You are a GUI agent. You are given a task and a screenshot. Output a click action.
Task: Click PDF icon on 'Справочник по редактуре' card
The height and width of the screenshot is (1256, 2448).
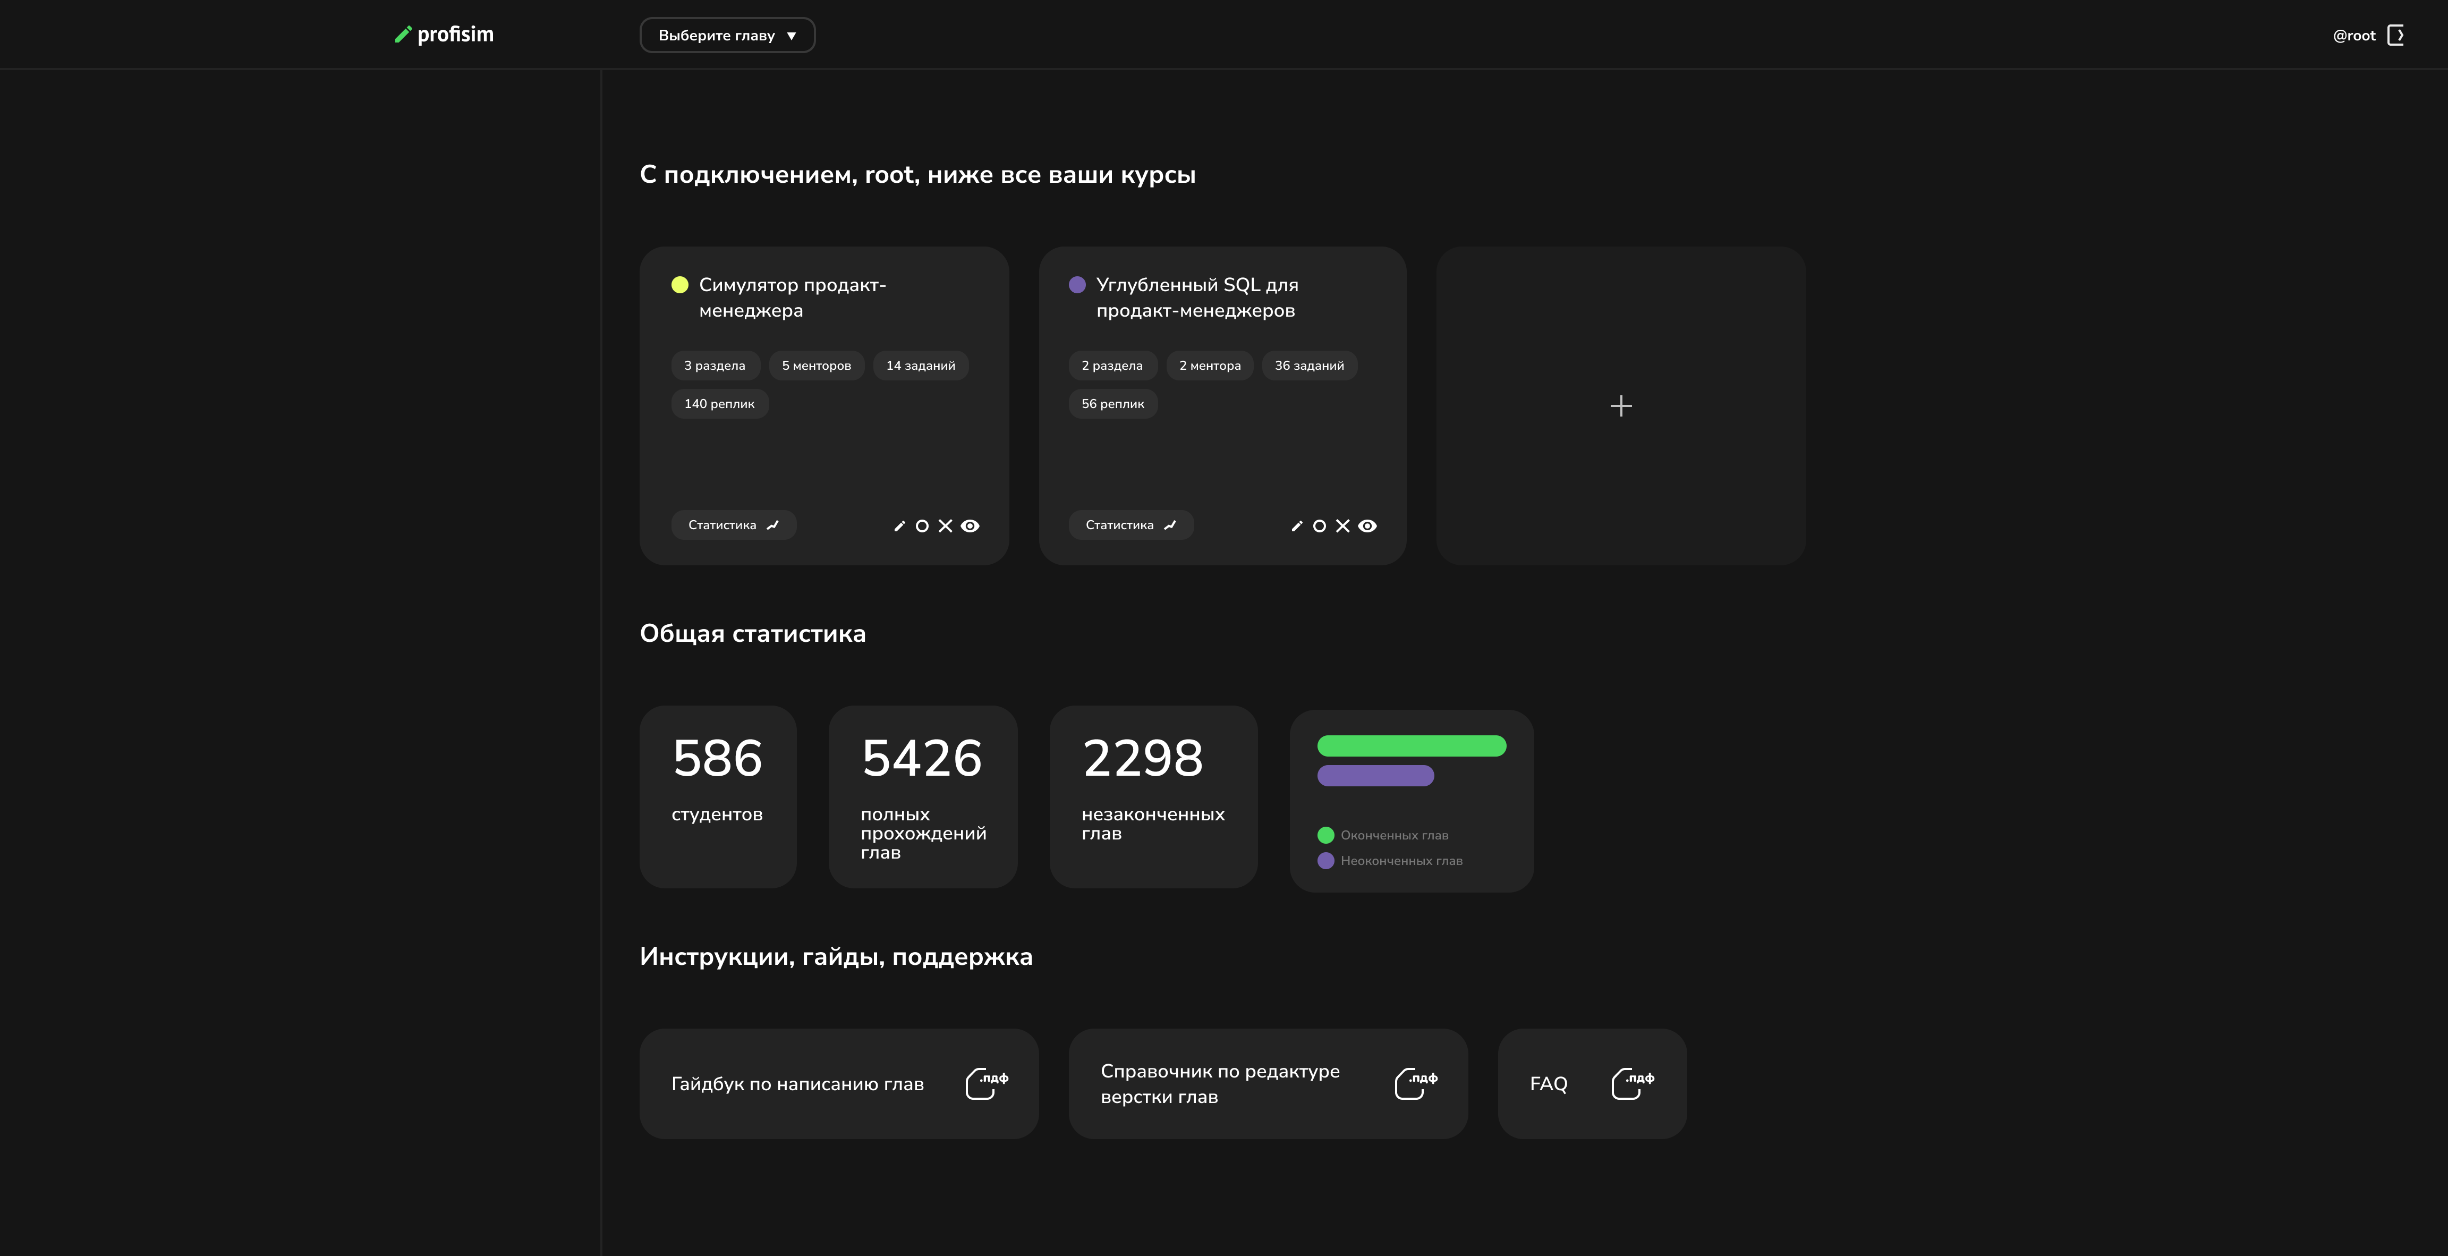point(1416,1083)
